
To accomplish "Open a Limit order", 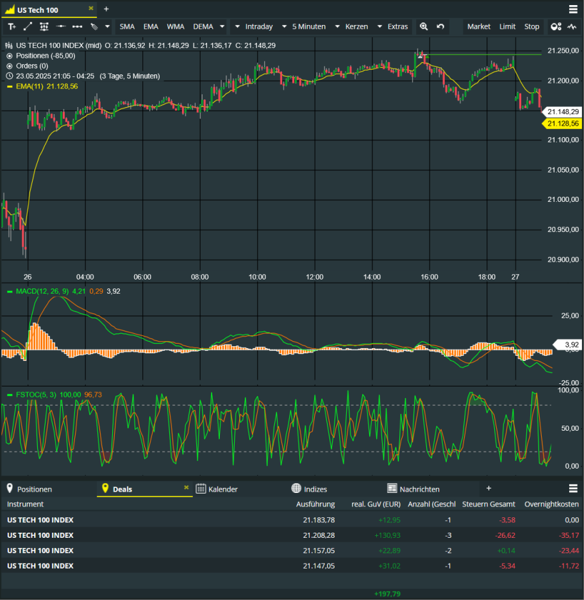I will (508, 26).
